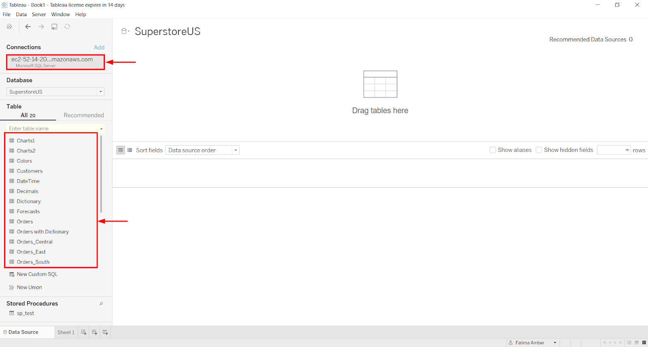Screen dimensions: 648x347
Task: Add a new story
Action: (105, 332)
